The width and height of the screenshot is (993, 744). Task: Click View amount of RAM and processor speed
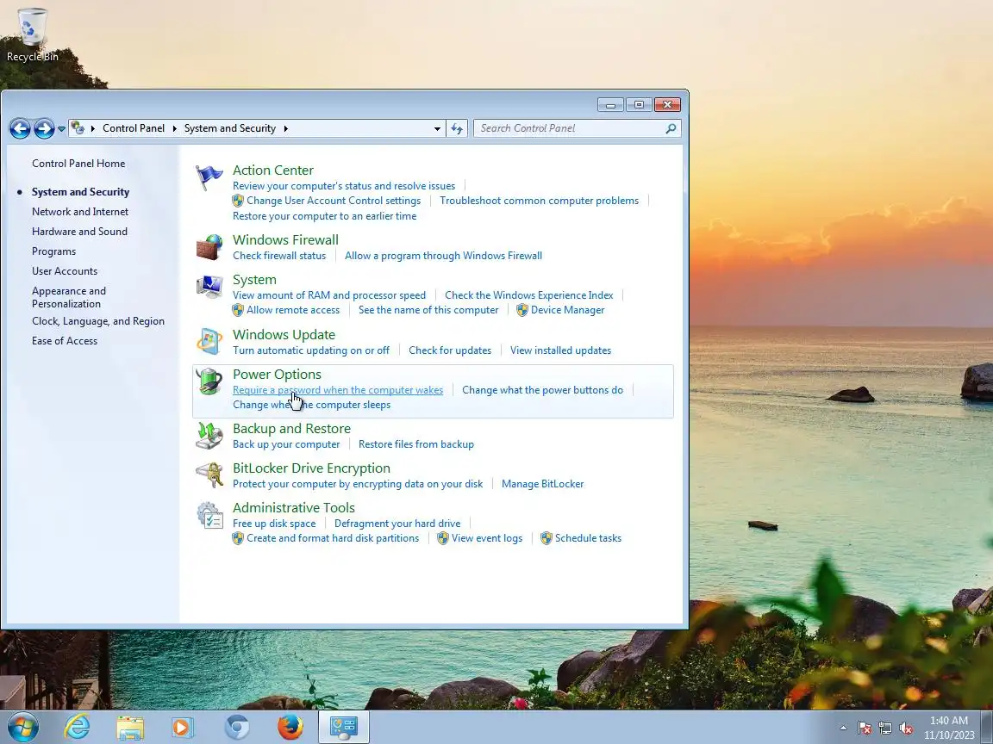point(329,294)
